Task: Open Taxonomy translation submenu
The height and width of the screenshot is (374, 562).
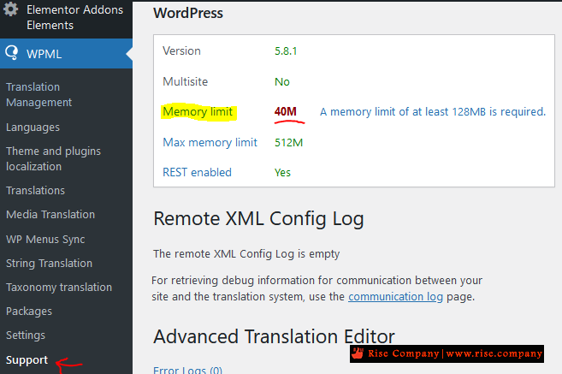Action: [59, 288]
